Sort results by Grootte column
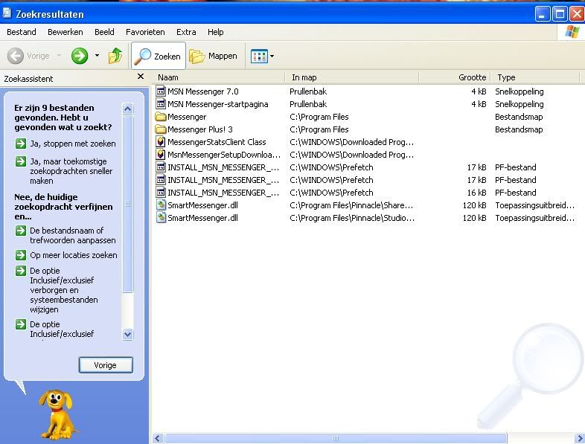The image size is (585, 444). 455,77
